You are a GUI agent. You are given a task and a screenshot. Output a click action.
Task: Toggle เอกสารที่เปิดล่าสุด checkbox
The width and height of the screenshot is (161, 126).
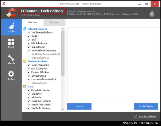[29, 65]
